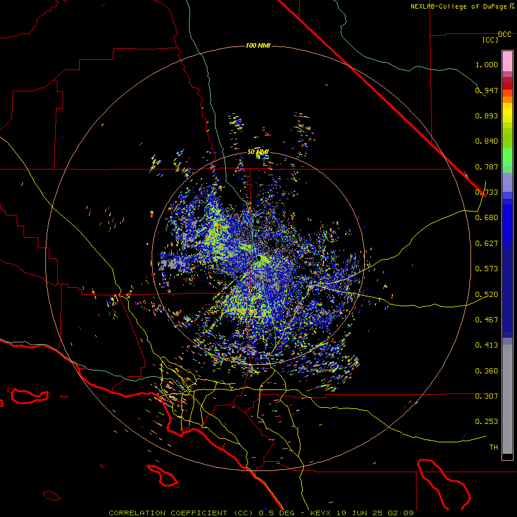Click the 0.360 scale value

[487, 371]
